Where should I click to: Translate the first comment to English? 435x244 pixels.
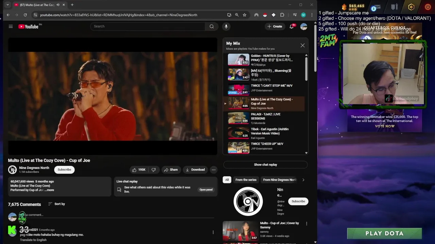pos(33,240)
